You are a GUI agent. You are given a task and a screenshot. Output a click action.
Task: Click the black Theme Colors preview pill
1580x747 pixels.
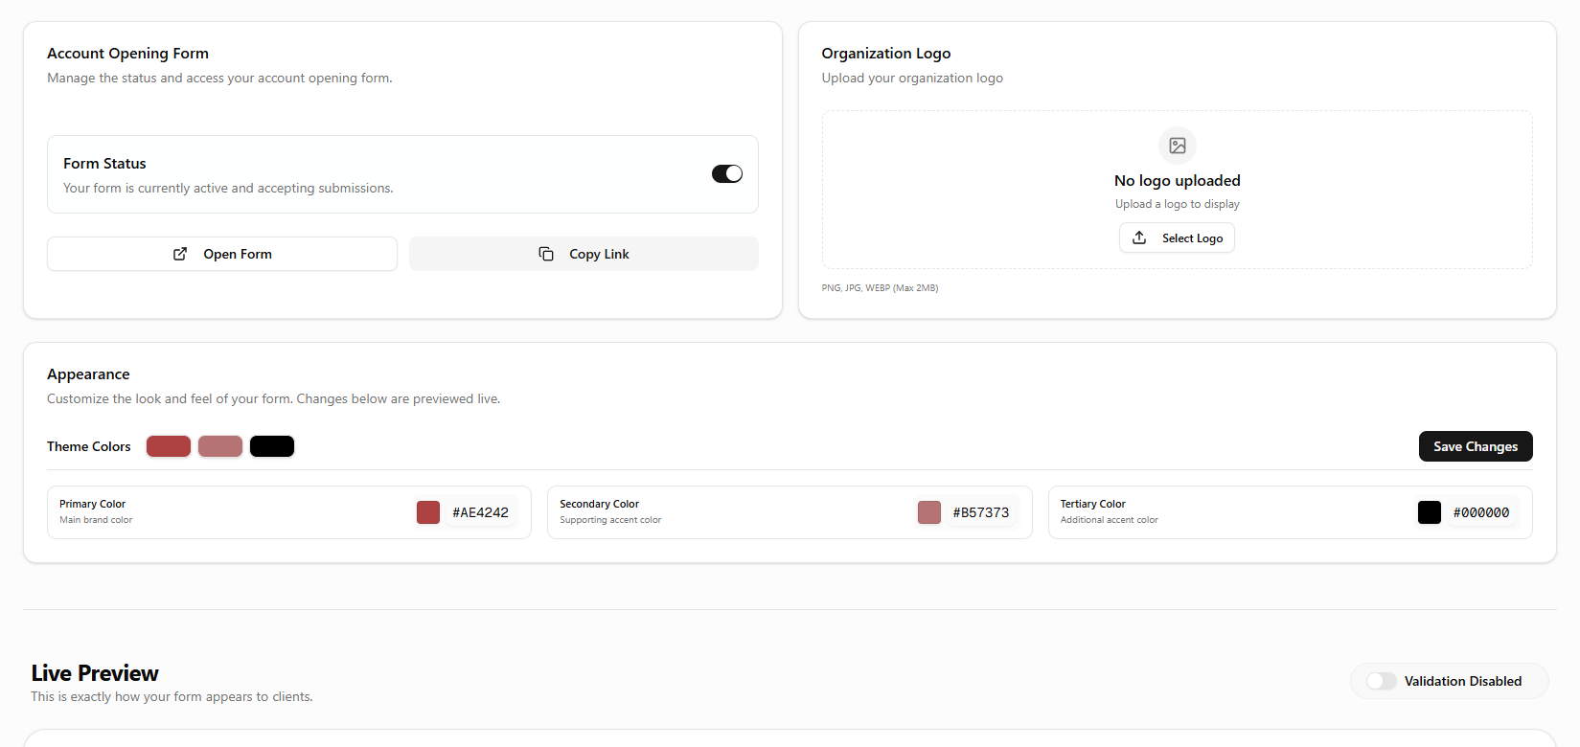click(x=272, y=446)
